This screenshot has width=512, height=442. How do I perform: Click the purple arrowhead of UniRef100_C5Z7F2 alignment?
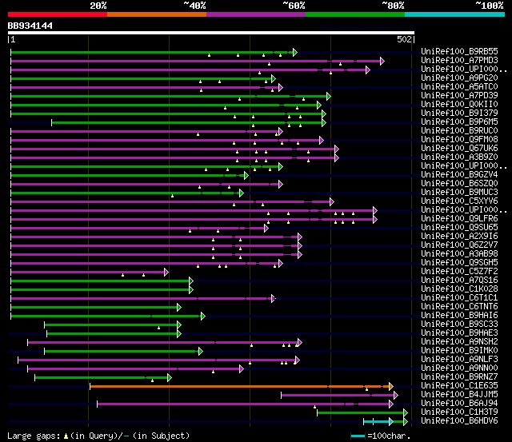point(166,272)
